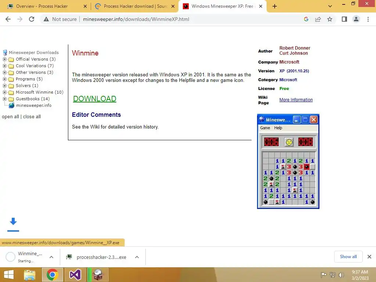Click author Robert Donner
This screenshot has height=282, width=376.
(295, 48)
